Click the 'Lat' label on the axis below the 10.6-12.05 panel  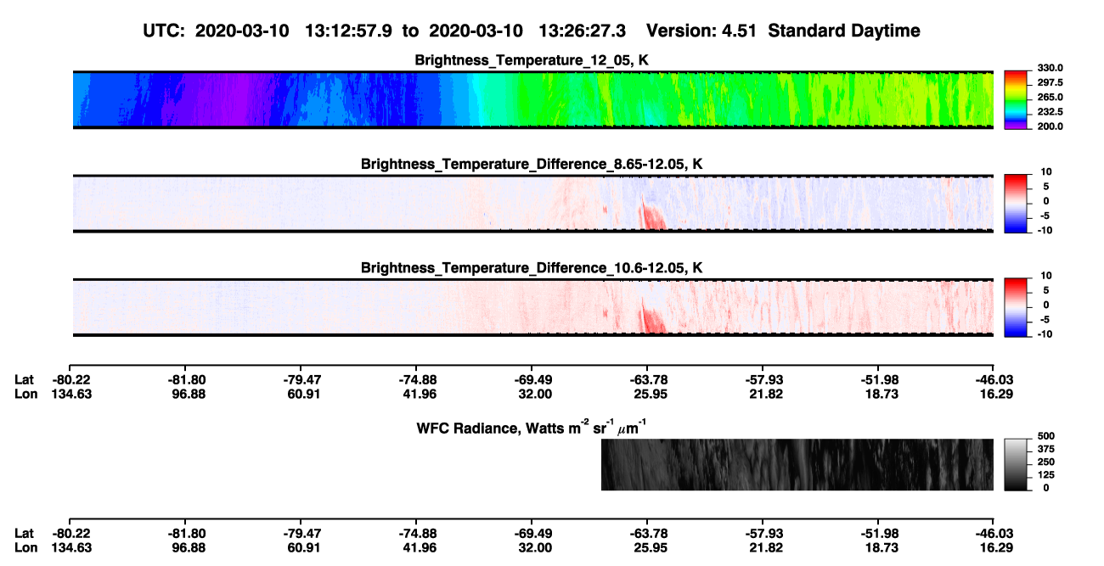pyautogui.click(x=24, y=379)
